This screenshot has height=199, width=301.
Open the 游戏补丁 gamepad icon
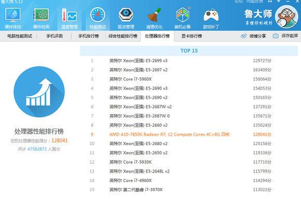pos(211,18)
